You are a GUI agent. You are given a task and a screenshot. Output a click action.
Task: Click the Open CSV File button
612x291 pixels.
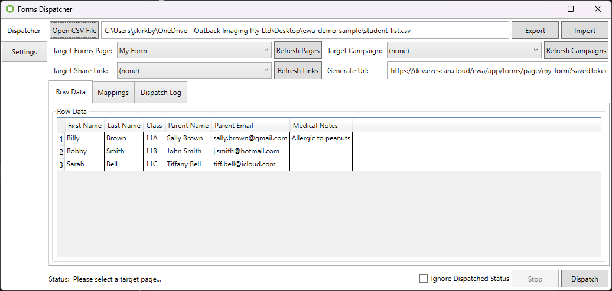coord(74,30)
